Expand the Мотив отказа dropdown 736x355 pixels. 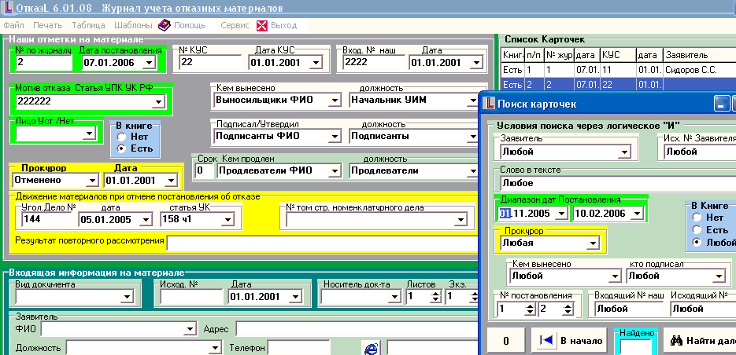click(x=159, y=101)
